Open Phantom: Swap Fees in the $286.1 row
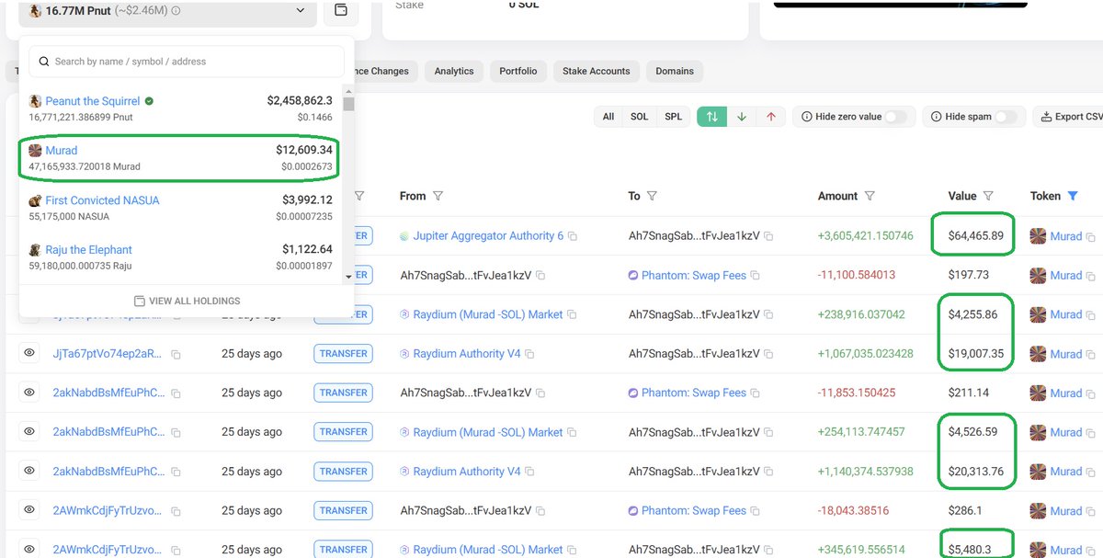 pos(694,510)
